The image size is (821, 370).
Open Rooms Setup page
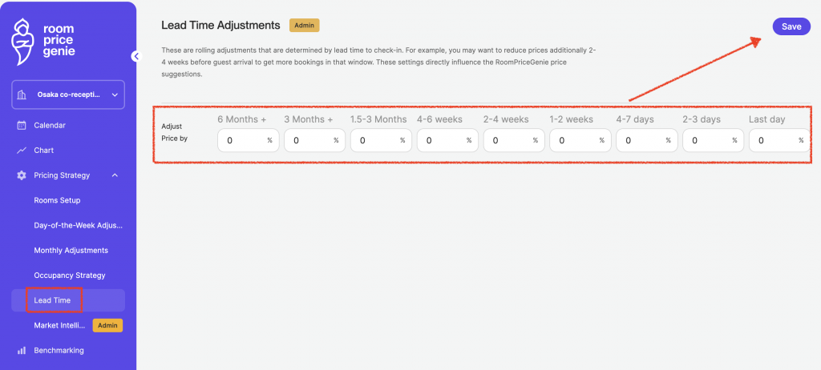(x=57, y=200)
